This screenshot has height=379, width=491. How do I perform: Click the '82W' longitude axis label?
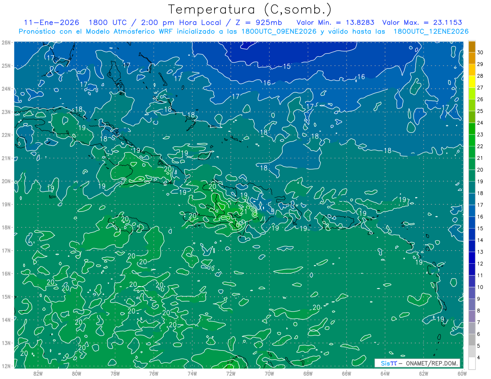point(38,373)
